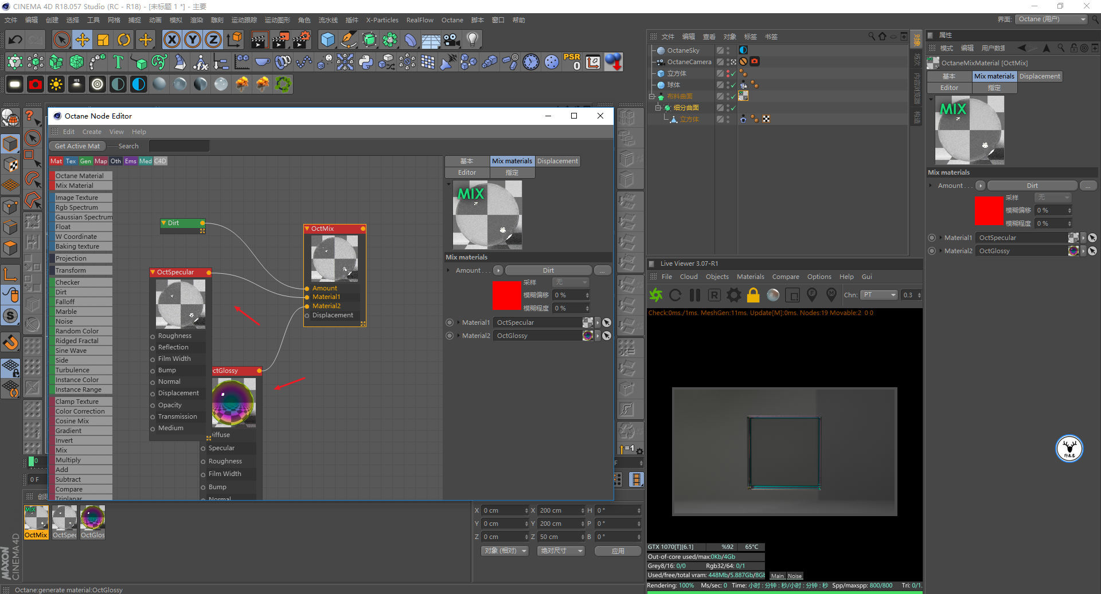Pick material with M marker icon
Screen dimensions: 1101x594
(831, 295)
